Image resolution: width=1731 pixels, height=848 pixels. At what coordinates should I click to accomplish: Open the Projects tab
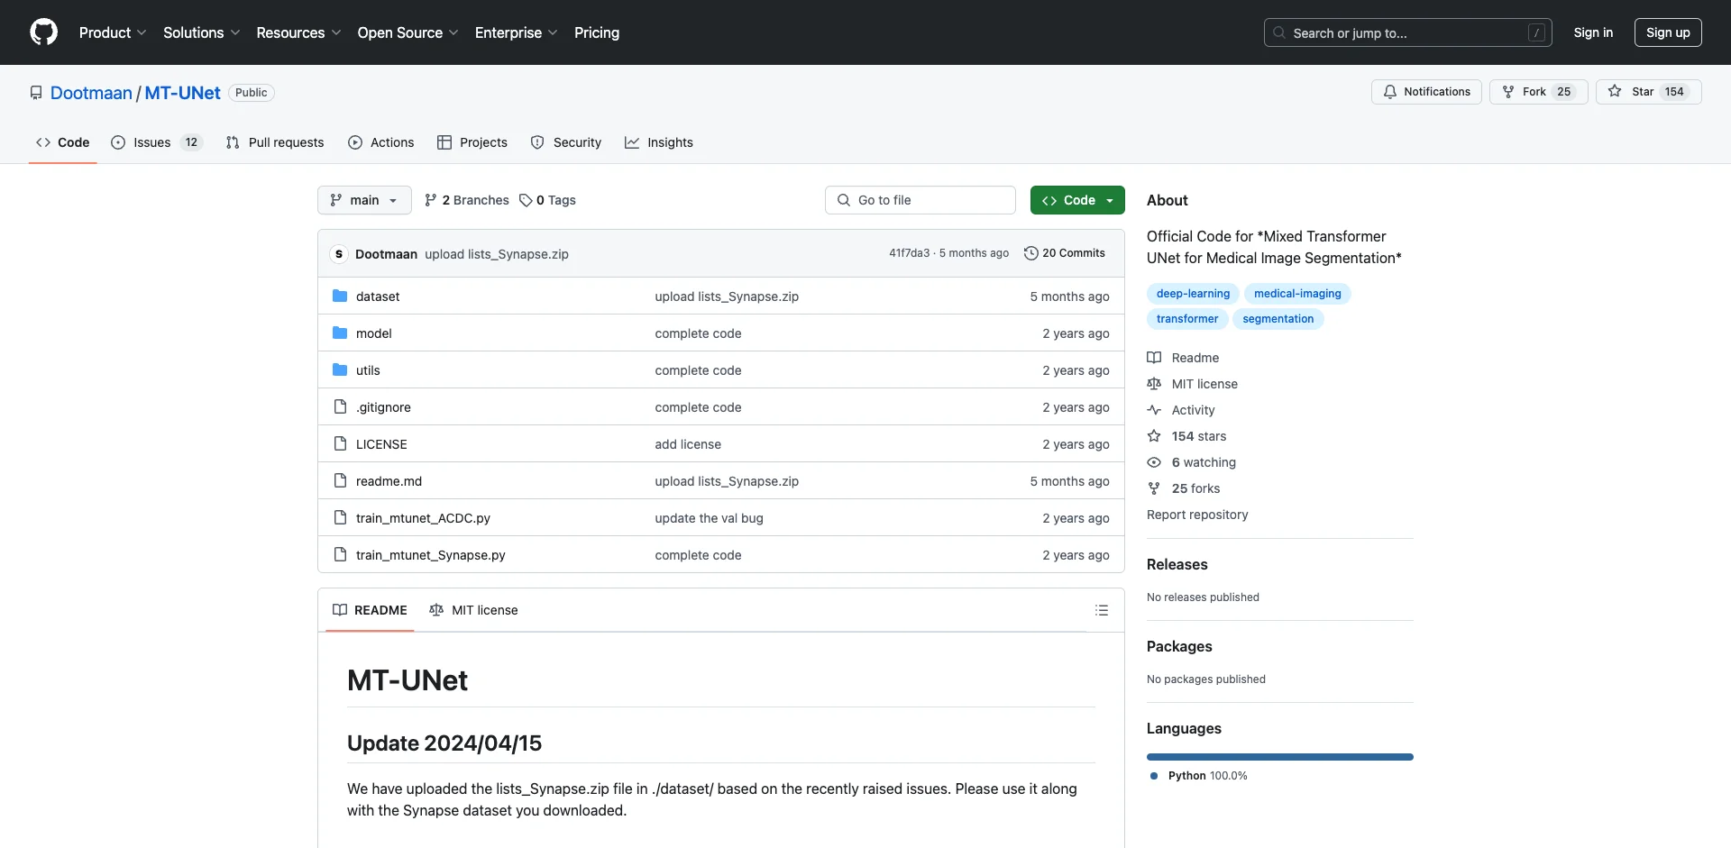coord(472,142)
